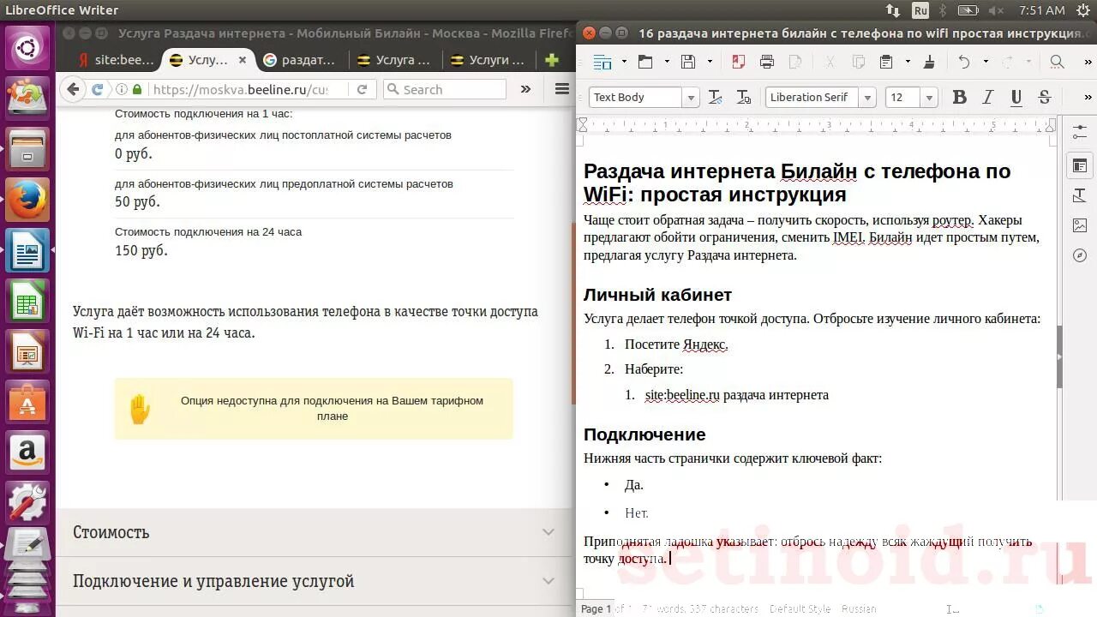Open the New document type dropdown arrow
The width and height of the screenshot is (1097, 617).
coord(623,62)
